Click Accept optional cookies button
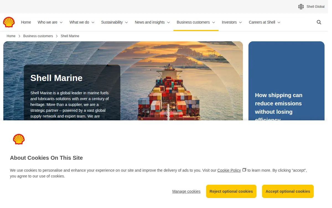 coord(288,191)
